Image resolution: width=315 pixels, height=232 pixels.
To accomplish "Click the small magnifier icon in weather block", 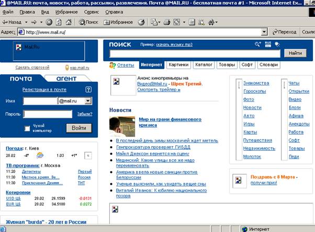I will tap(88, 156).
